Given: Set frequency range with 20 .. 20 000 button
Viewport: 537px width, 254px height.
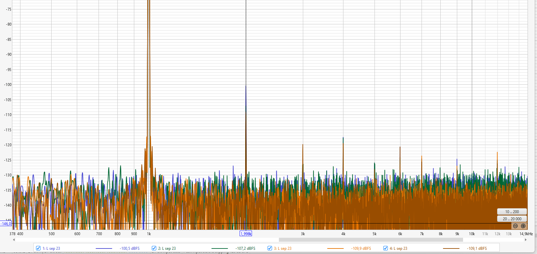Looking at the screenshot, I should click(512, 219).
